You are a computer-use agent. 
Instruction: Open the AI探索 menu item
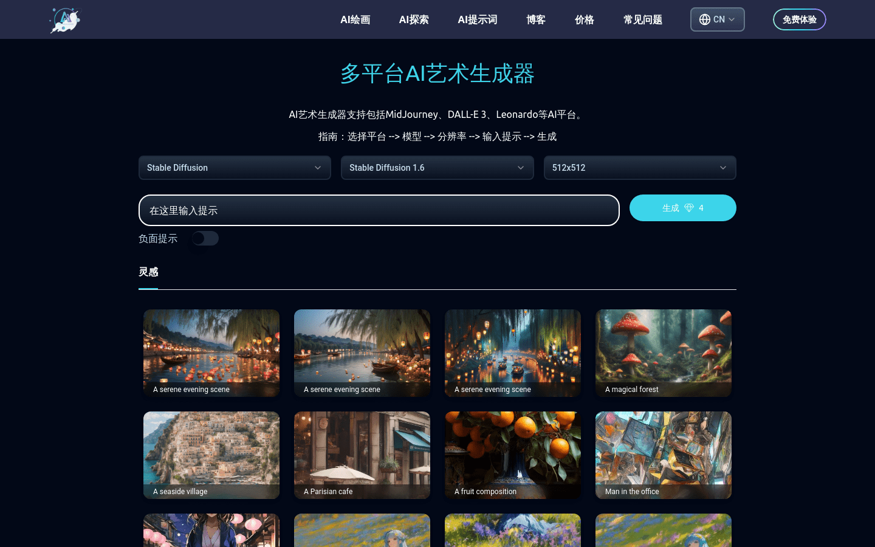pos(414,19)
